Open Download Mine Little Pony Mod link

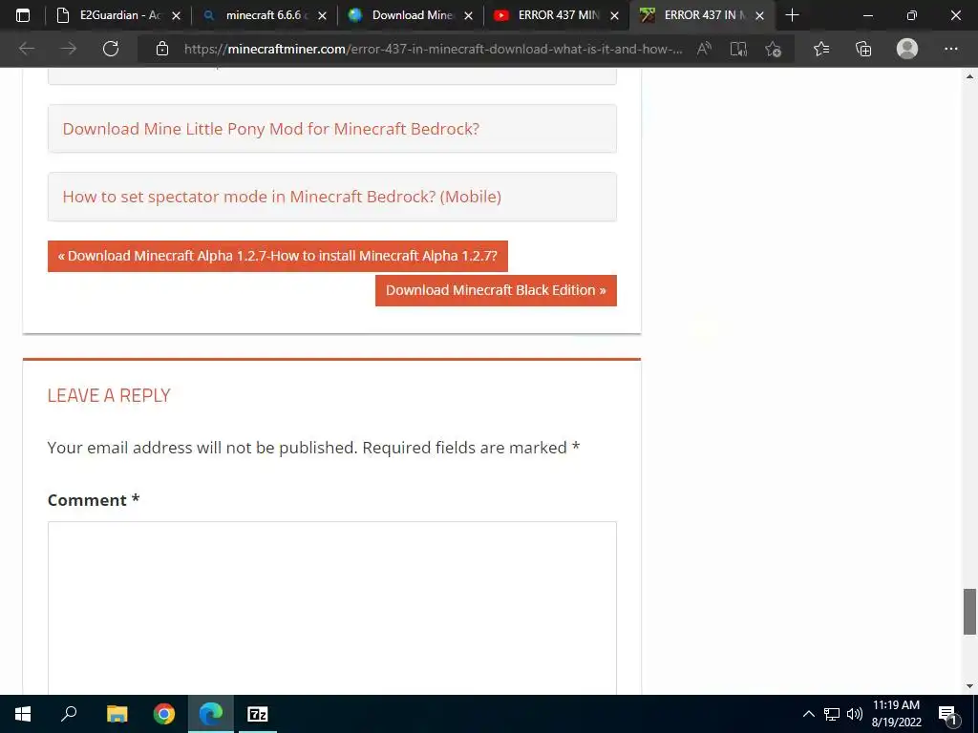(270, 129)
